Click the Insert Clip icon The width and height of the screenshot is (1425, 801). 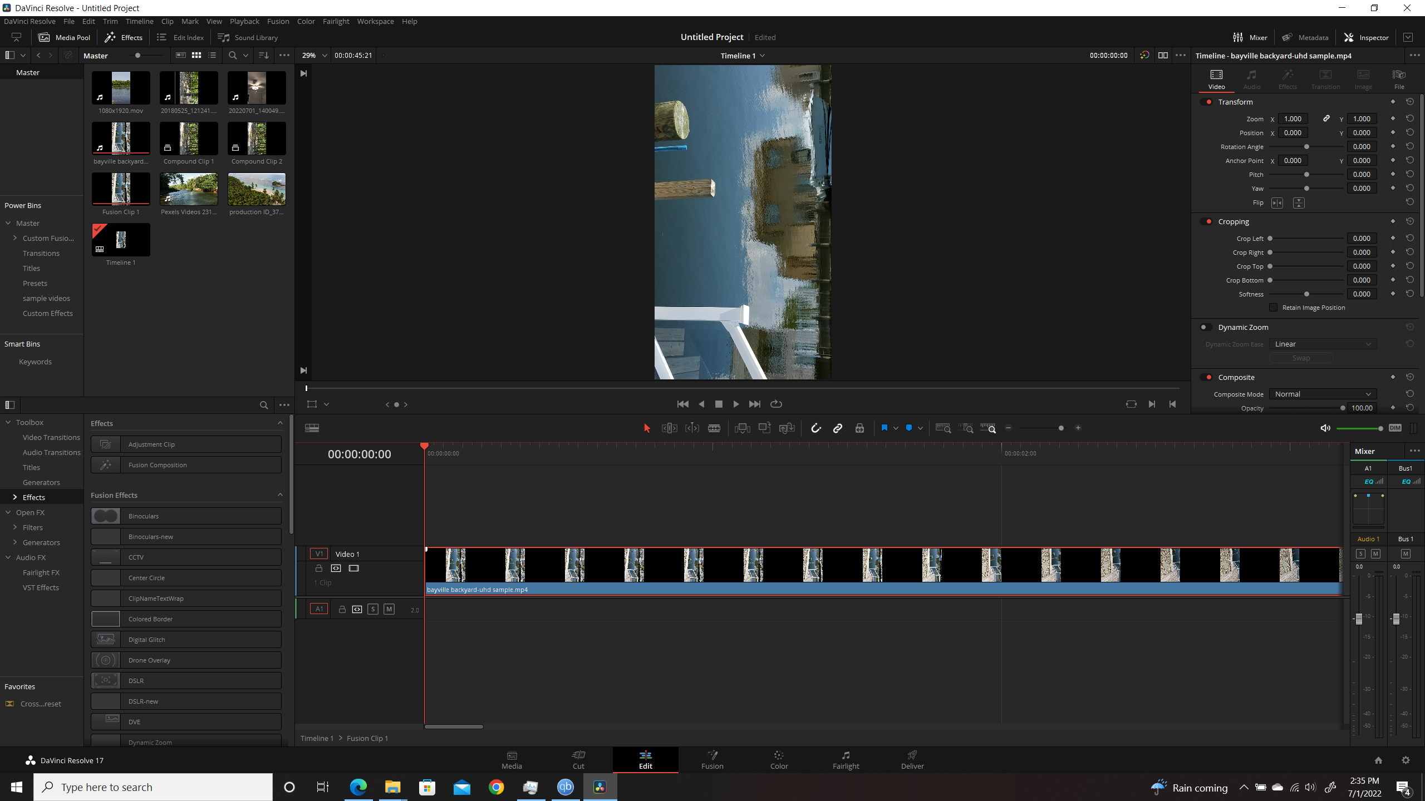(x=742, y=428)
